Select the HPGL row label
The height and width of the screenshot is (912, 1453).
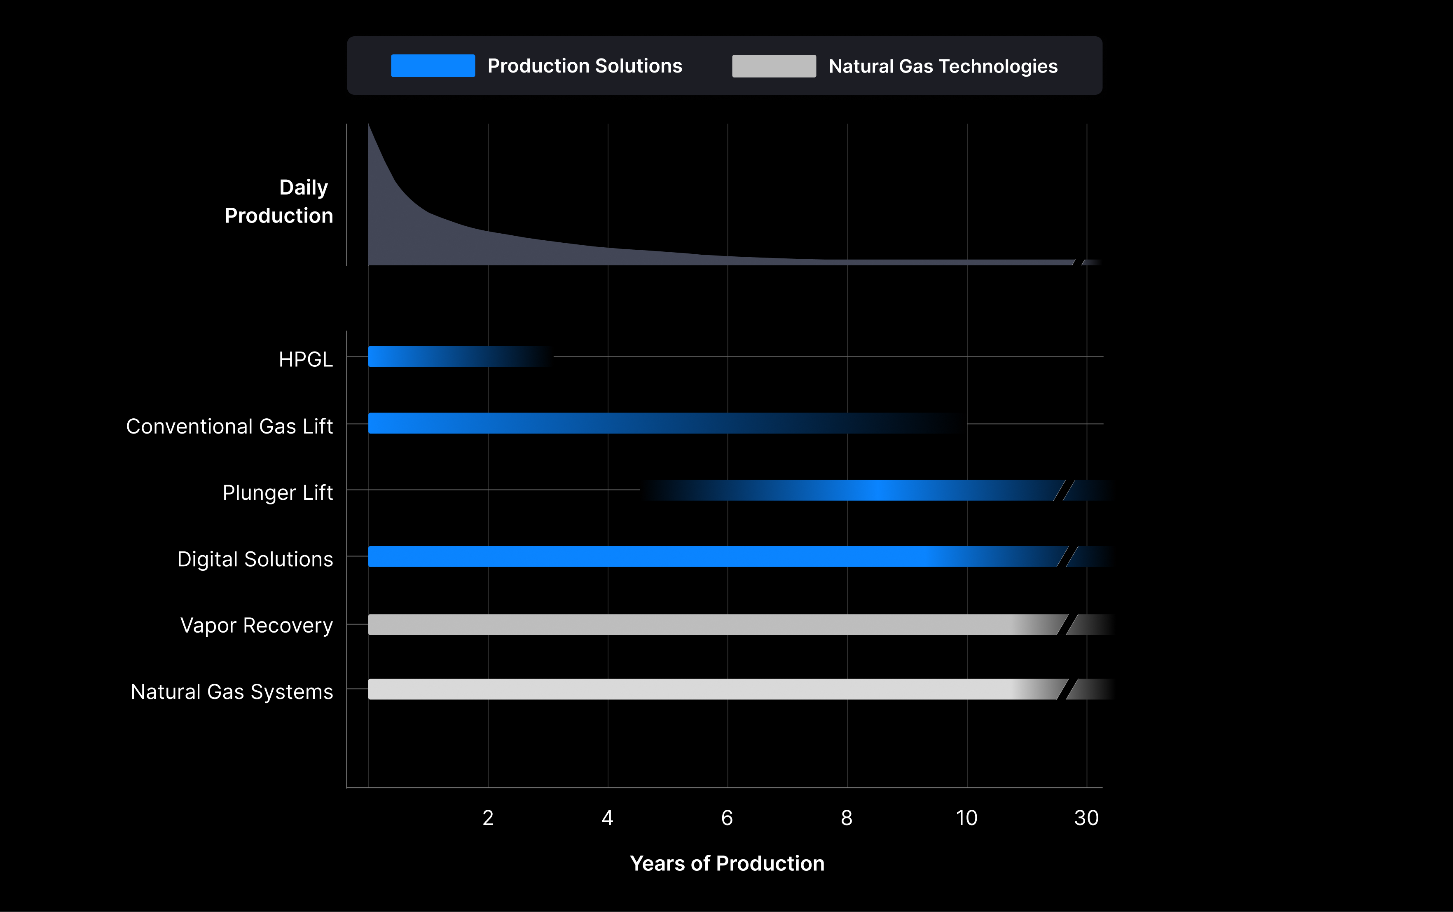pos(306,359)
